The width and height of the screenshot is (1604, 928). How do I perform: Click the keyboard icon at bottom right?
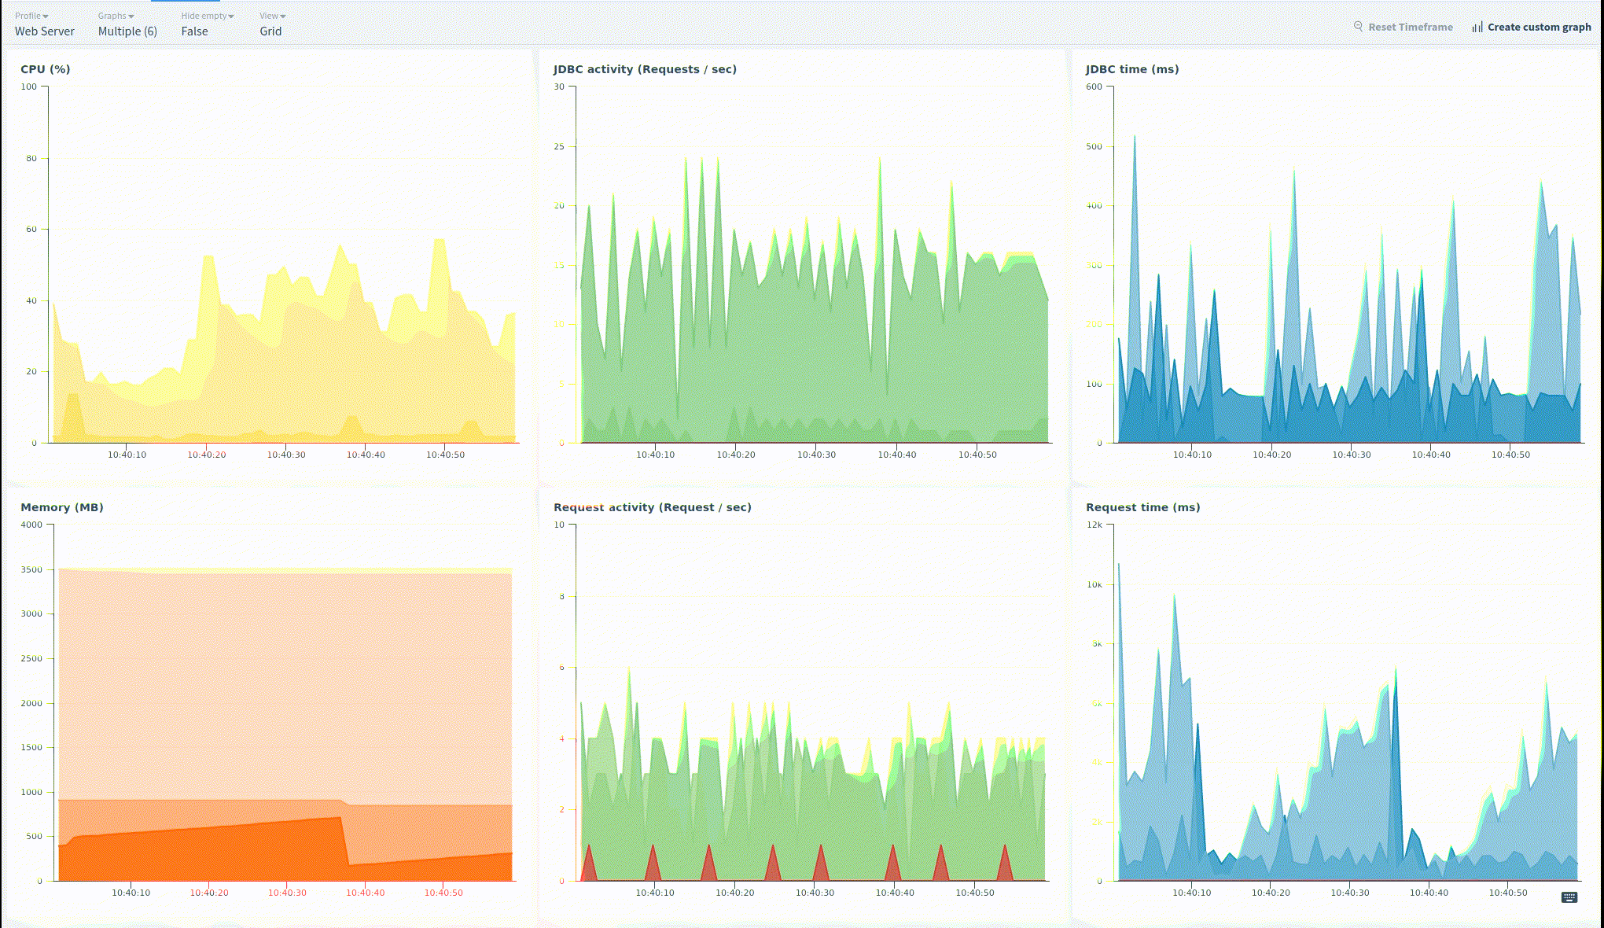pyautogui.click(x=1569, y=897)
